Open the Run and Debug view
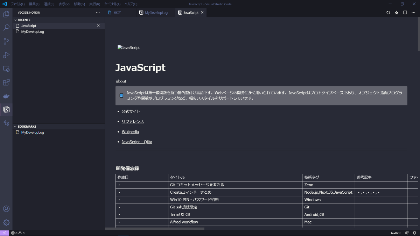 [x=6, y=55]
